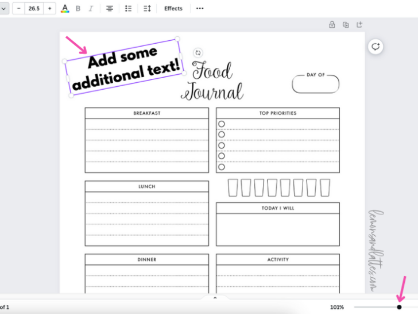Click the font size field showing 26.5
The height and width of the screenshot is (314, 418).
34,9
